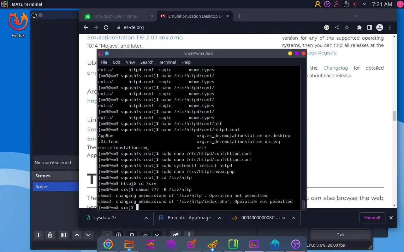Open the audio mixer advanced settings gears
Image resolution: width=404 pixels, height=252 pixels.
pos(175,235)
